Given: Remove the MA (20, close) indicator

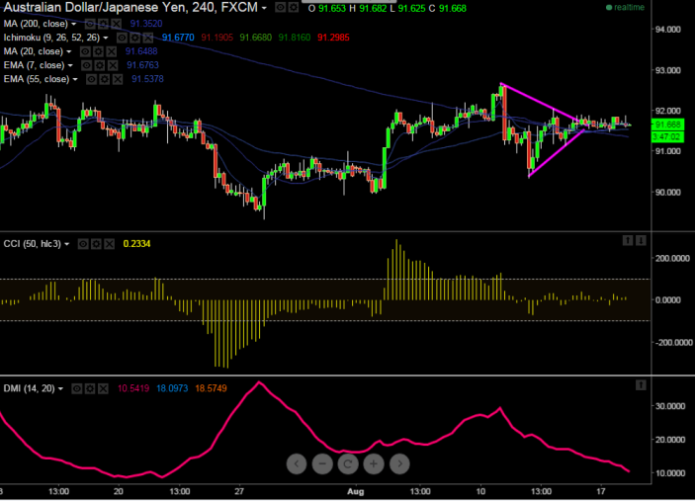Looking at the screenshot, I should click(x=112, y=51).
